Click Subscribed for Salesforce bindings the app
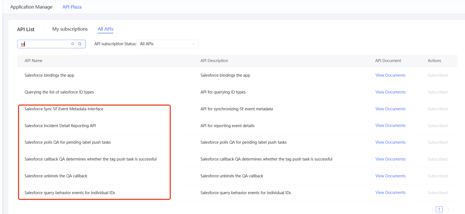 (437, 75)
